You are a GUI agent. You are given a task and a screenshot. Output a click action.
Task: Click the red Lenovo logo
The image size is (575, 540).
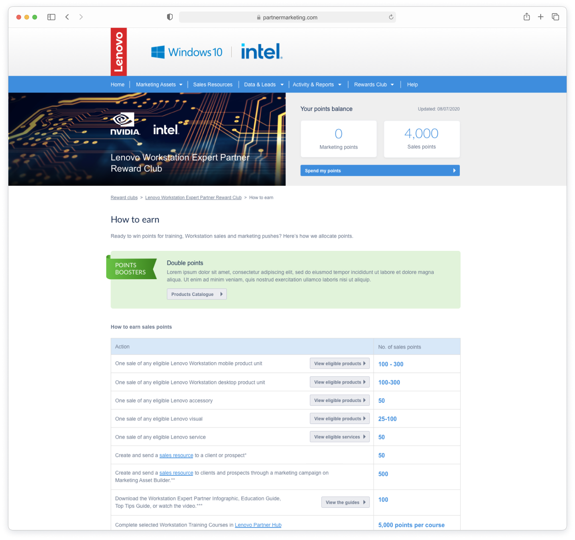[x=118, y=52]
